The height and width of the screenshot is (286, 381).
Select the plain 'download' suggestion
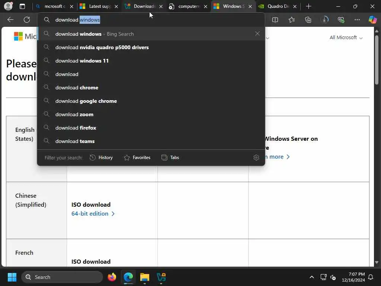click(x=151, y=74)
